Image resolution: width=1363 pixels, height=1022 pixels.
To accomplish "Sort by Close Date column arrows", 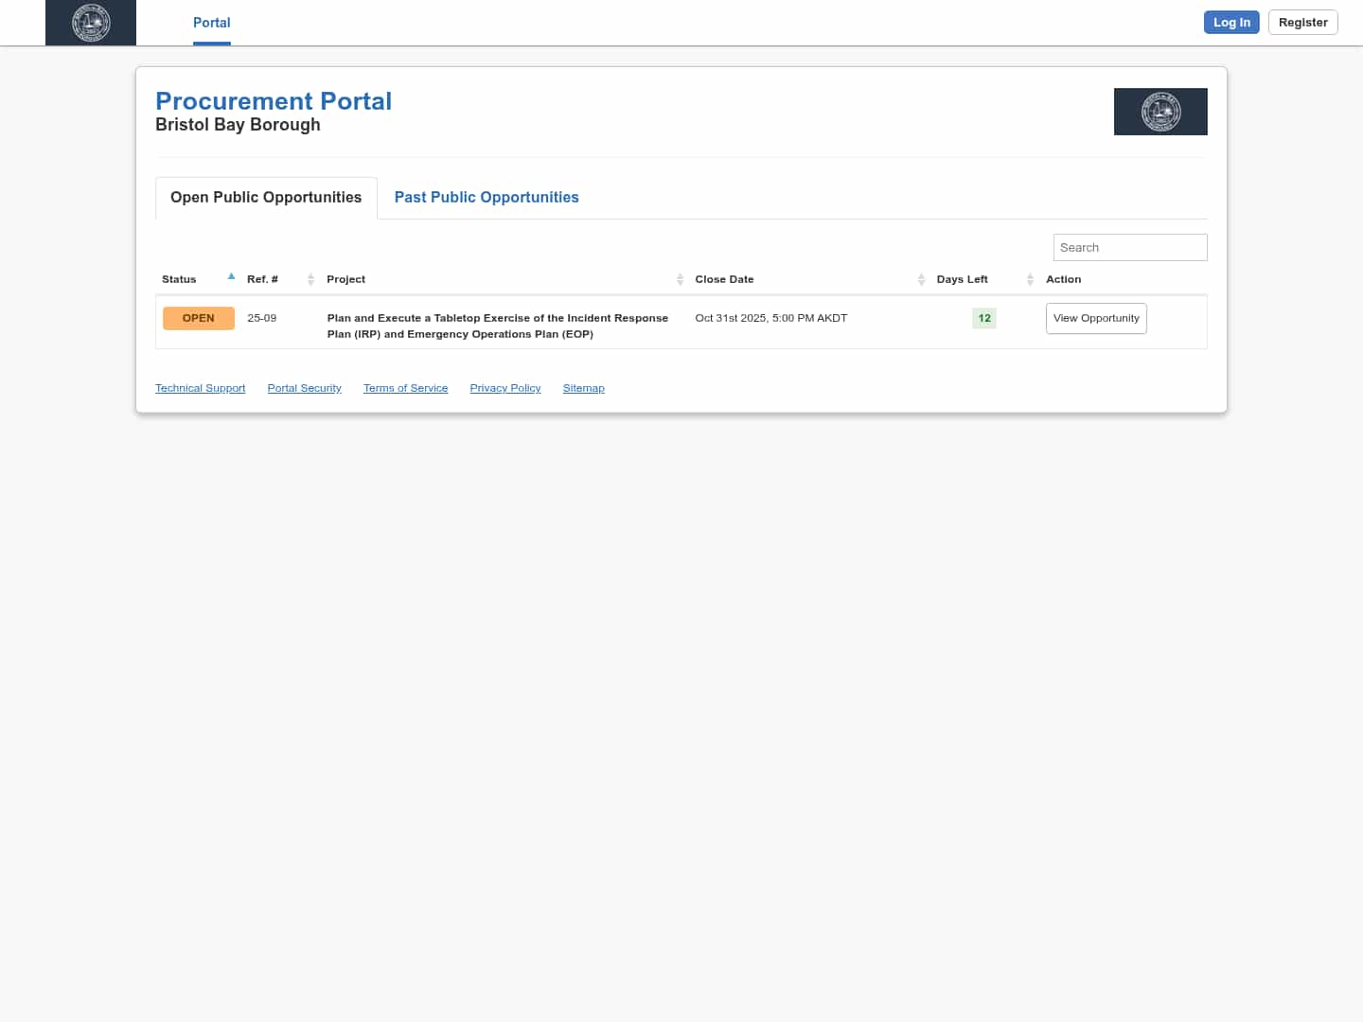I will pos(921,279).
